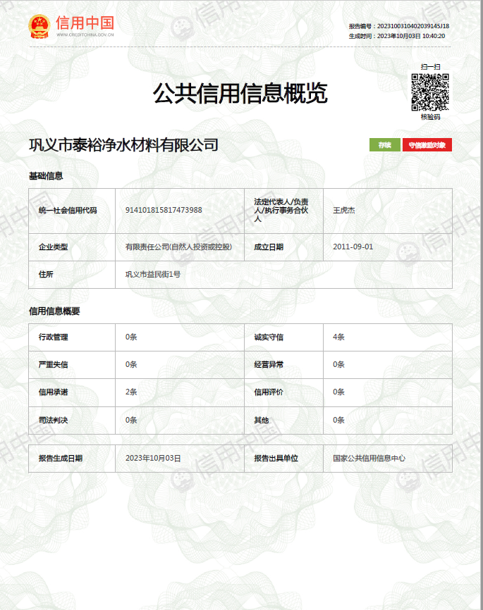This screenshot has width=483, height=610.
Task: Click the 公共信用信息概览 page title
Action: 240,94
